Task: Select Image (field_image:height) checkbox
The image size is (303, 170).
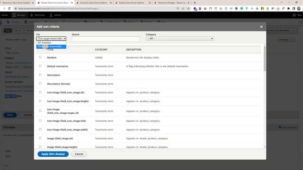Action: 40,147
